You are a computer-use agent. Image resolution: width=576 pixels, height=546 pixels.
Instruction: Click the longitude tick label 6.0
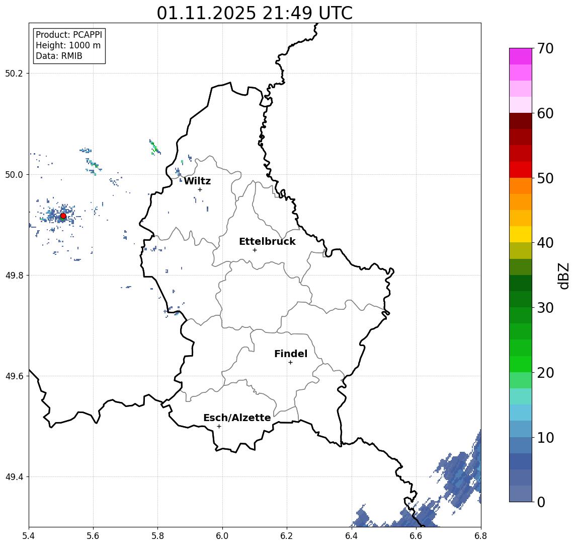[222, 536]
